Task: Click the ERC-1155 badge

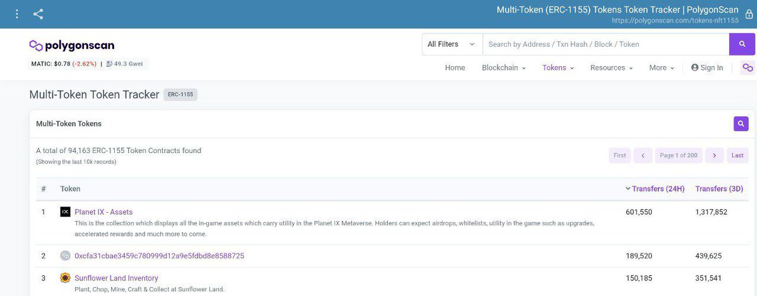Action: click(x=180, y=94)
